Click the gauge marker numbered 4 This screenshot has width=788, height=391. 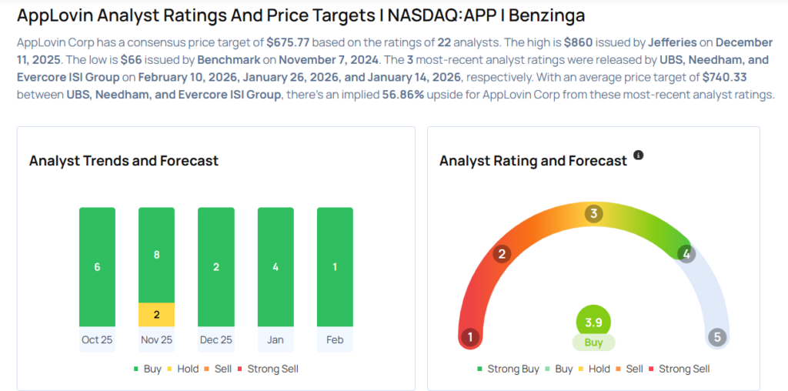(686, 253)
